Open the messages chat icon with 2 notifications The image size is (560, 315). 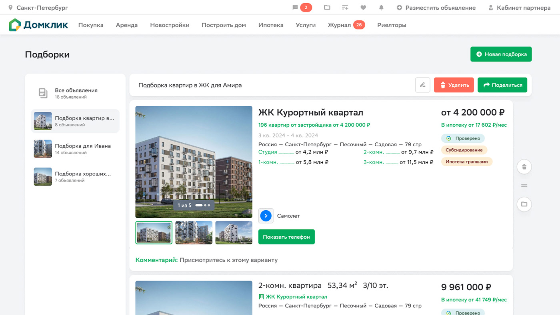296,7
